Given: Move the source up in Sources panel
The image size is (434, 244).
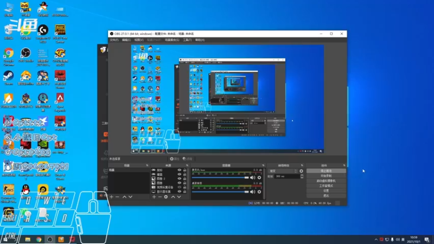Looking at the screenshot, I should (173, 197).
